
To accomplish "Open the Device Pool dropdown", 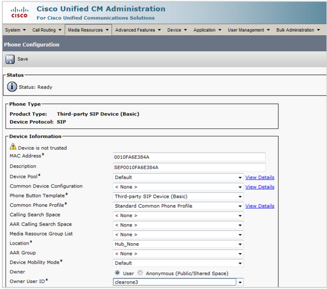I will coord(178,178).
